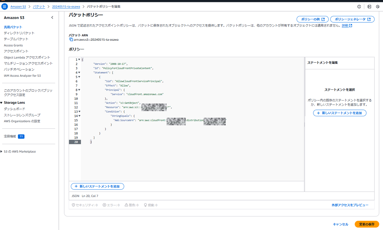Click the ポリシーの例 button

pyautogui.click(x=312, y=19)
